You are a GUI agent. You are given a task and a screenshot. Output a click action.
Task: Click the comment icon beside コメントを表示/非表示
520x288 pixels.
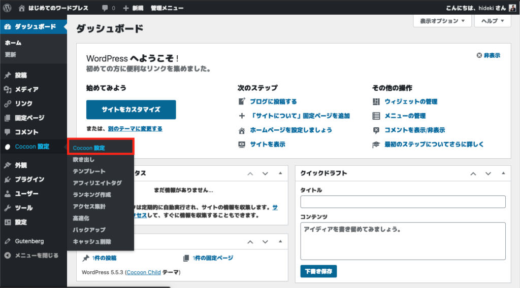click(x=376, y=130)
